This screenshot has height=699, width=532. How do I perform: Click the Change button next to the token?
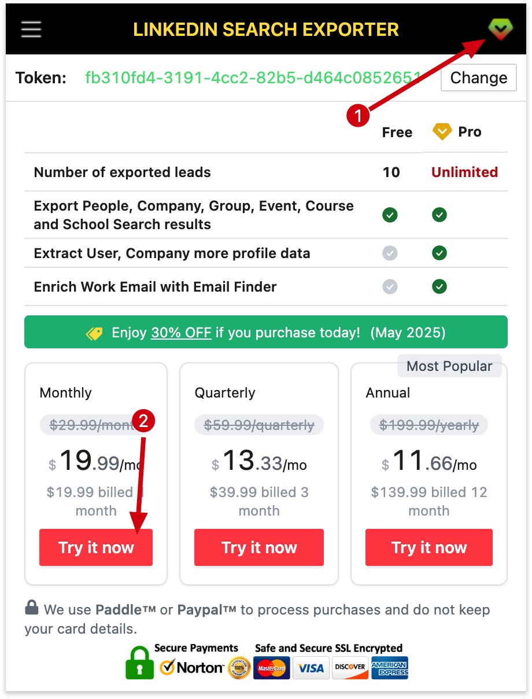click(x=478, y=77)
